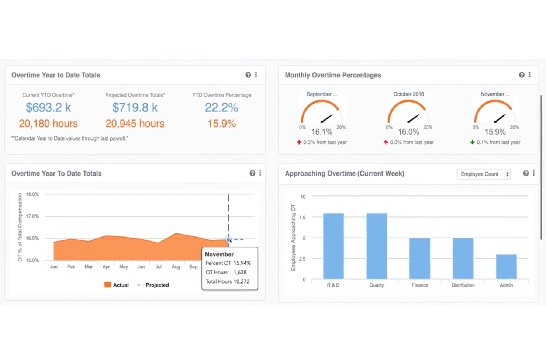Image resolution: width=546 pixels, height=364 pixels.
Task: Click the Calendar Year to Date footnote
Action: coord(69,138)
